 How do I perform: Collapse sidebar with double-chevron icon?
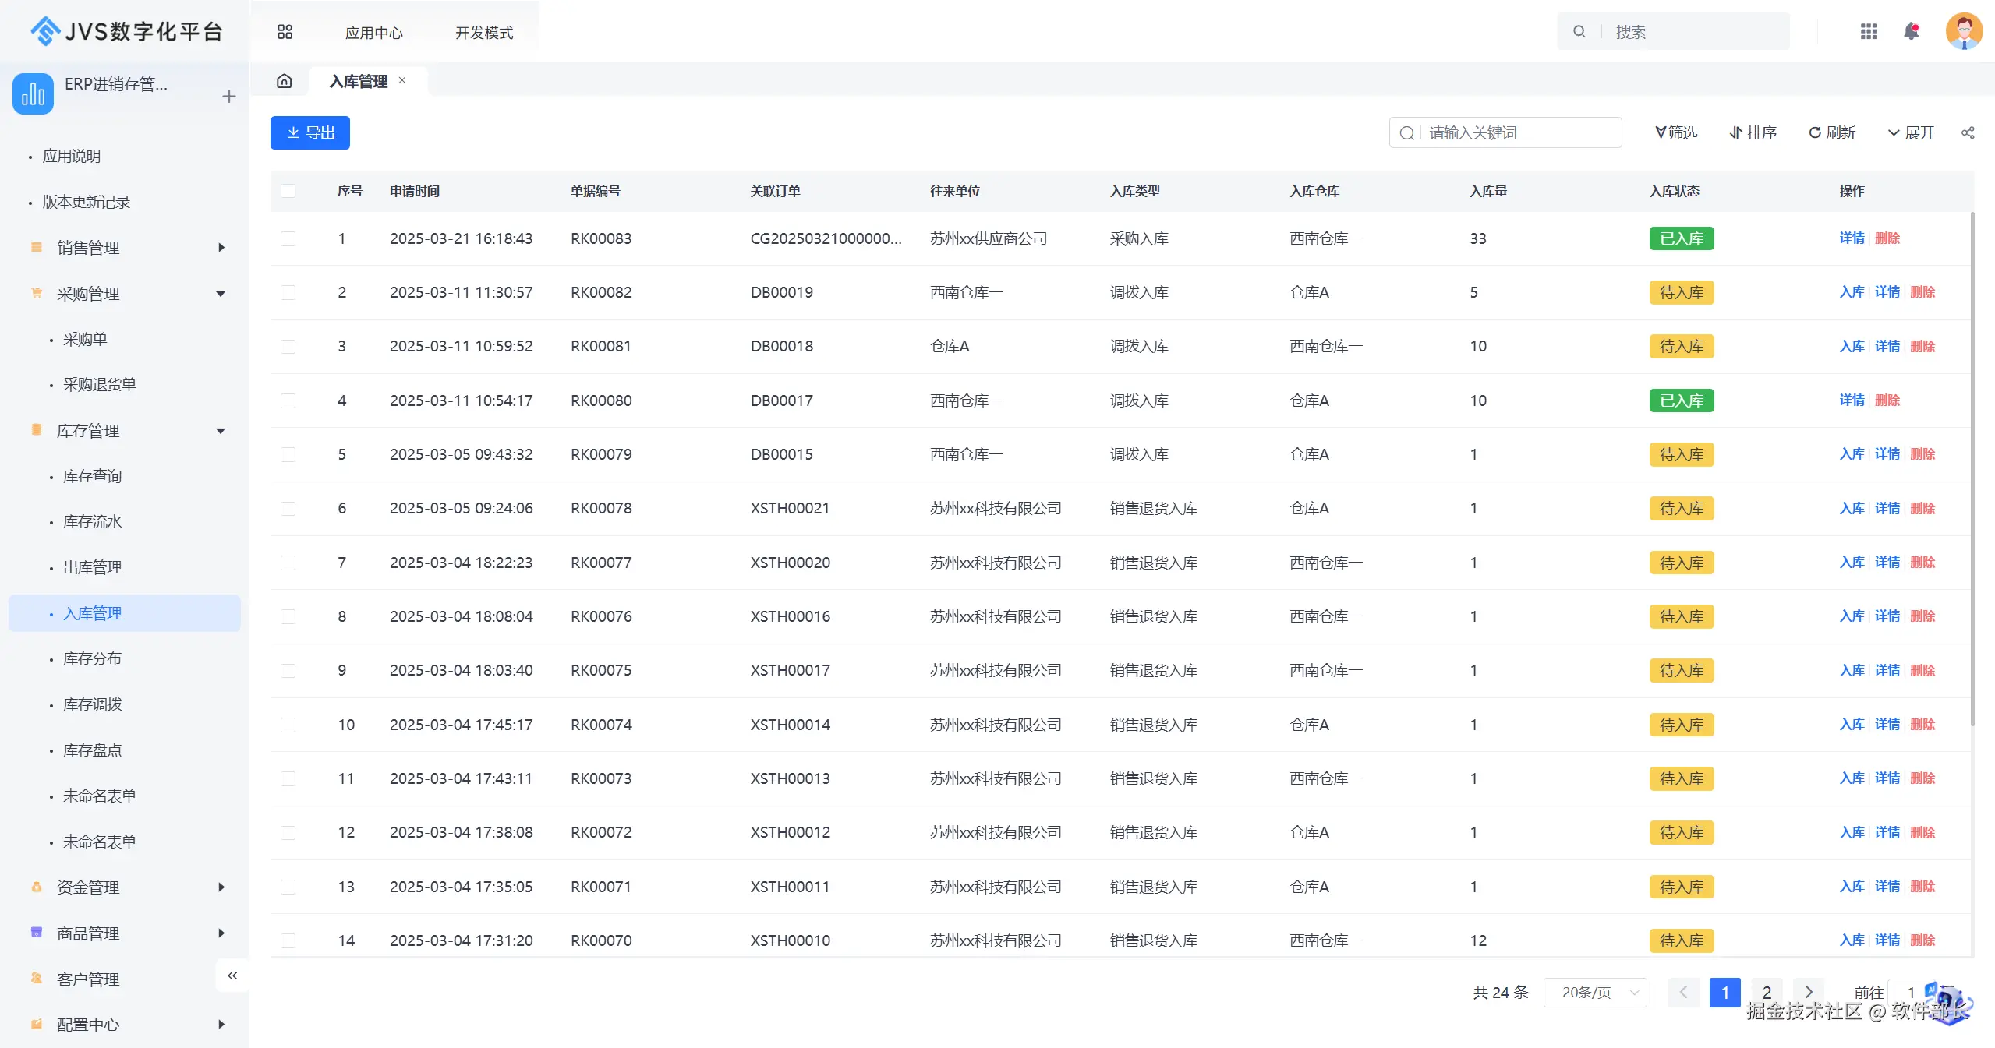pyautogui.click(x=232, y=976)
